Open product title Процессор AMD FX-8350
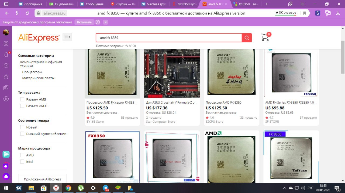The height and width of the screenshot is (193, 345). coord(223,103)
